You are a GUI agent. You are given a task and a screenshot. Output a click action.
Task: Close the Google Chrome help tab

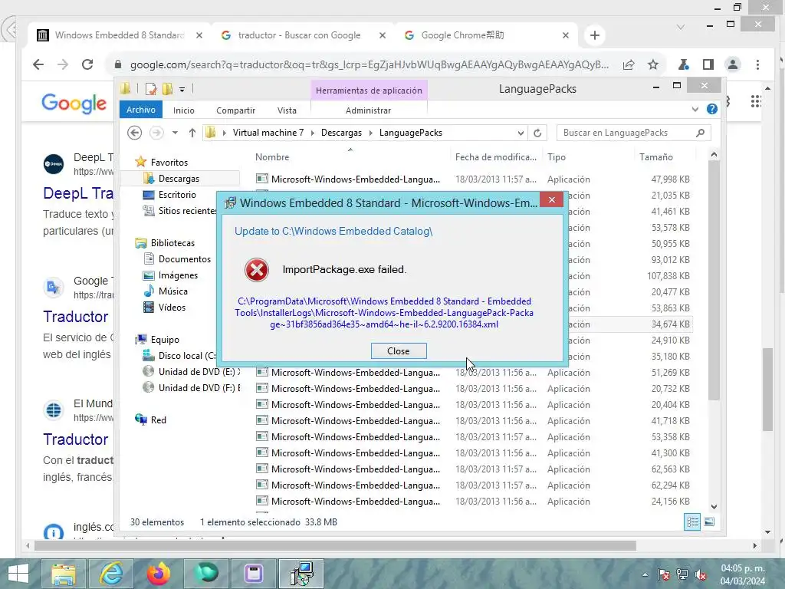[565, 35]
